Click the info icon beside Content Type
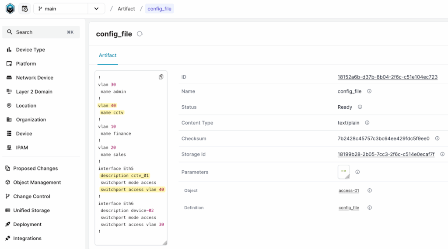The image size is (448, 249). 367,123
